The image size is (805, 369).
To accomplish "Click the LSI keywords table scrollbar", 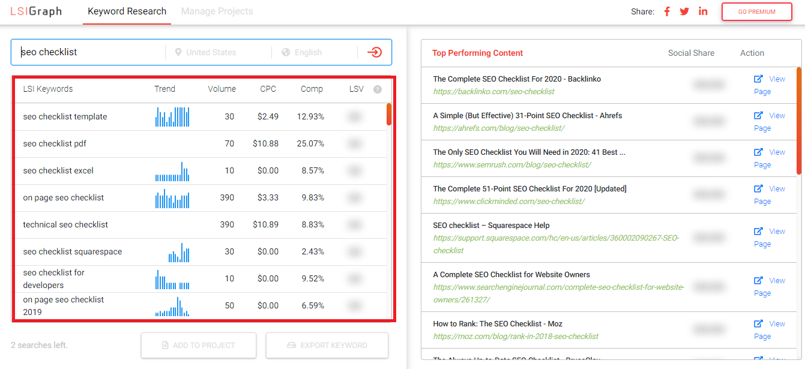I will pyautogui.click(x=389, y=114).
